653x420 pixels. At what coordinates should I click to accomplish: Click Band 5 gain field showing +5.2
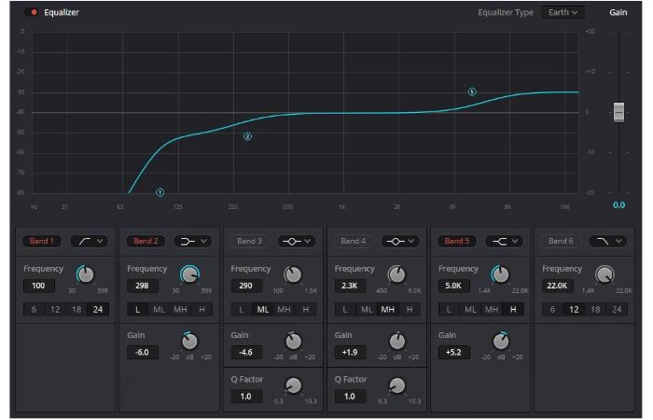[x=453, y=353]
